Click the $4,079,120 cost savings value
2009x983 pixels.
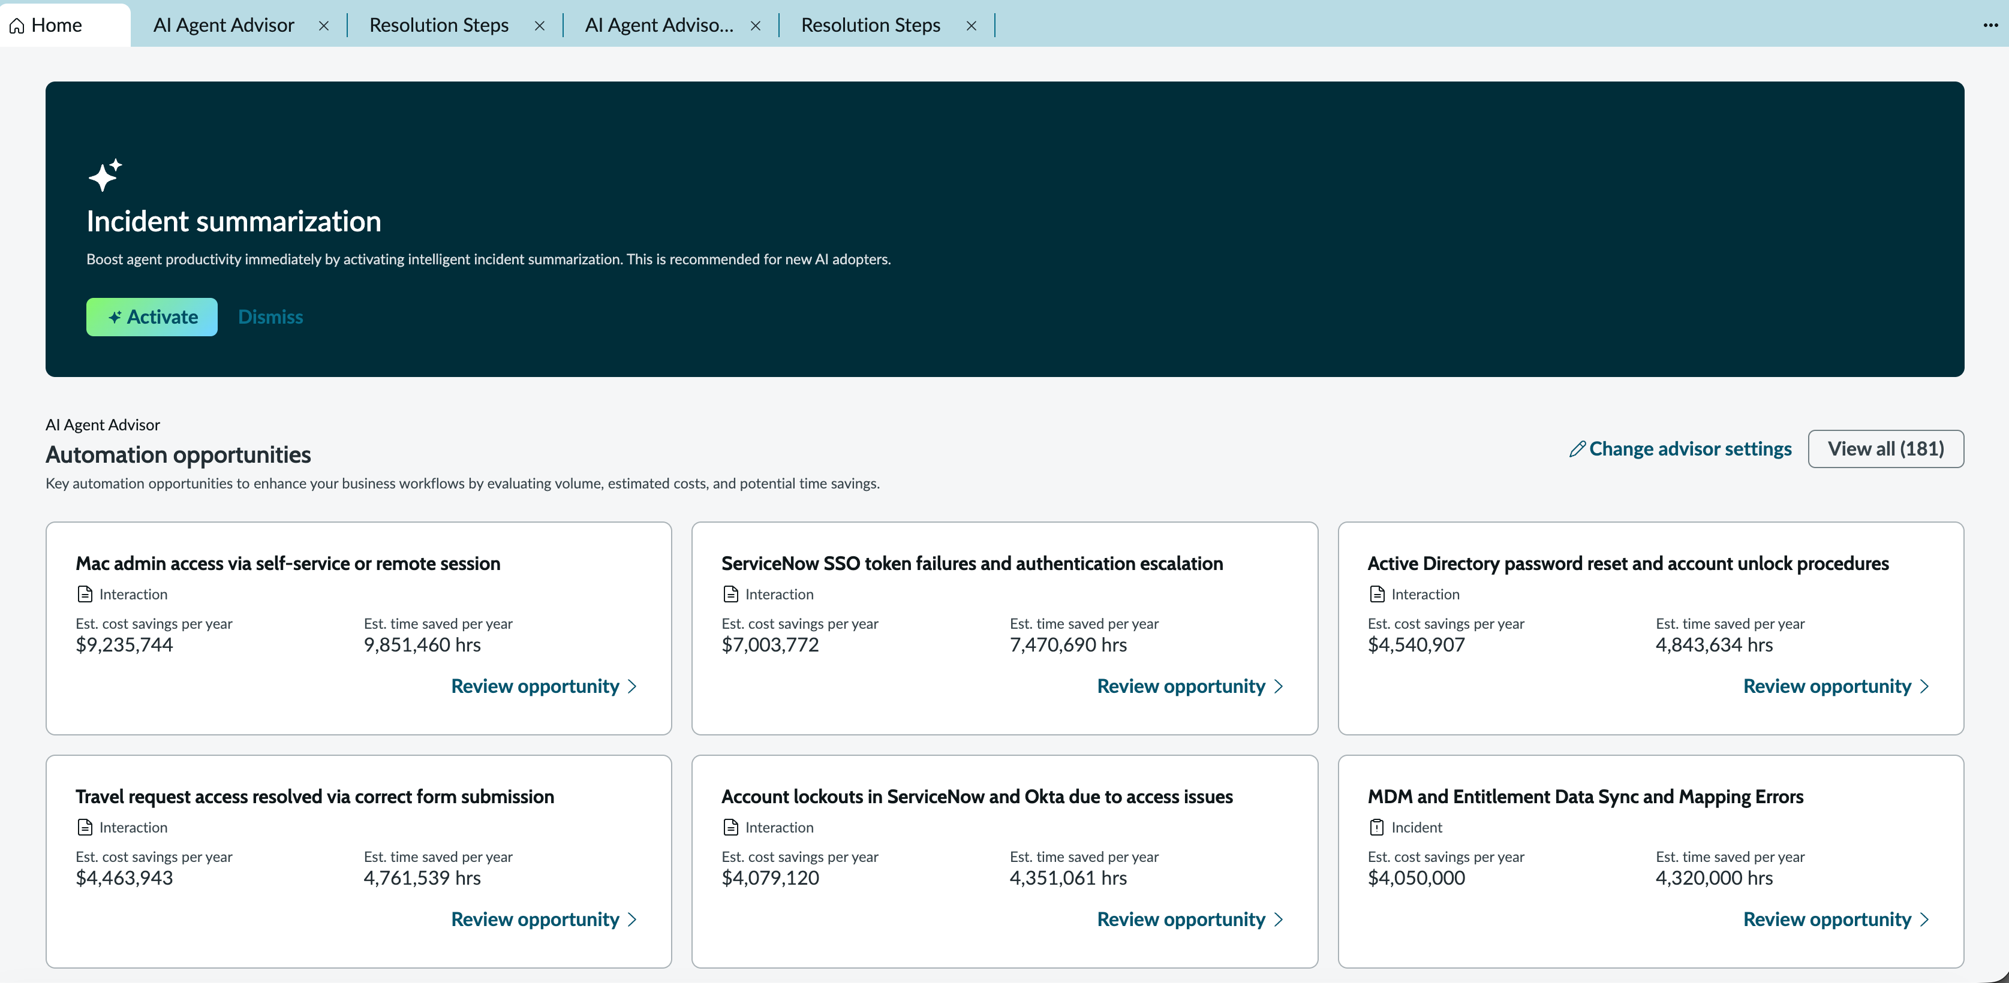[x=770, y=878]
